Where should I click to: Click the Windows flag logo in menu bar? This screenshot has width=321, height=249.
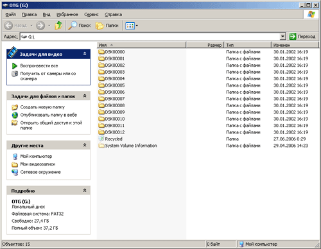click(x=311, y=15)
